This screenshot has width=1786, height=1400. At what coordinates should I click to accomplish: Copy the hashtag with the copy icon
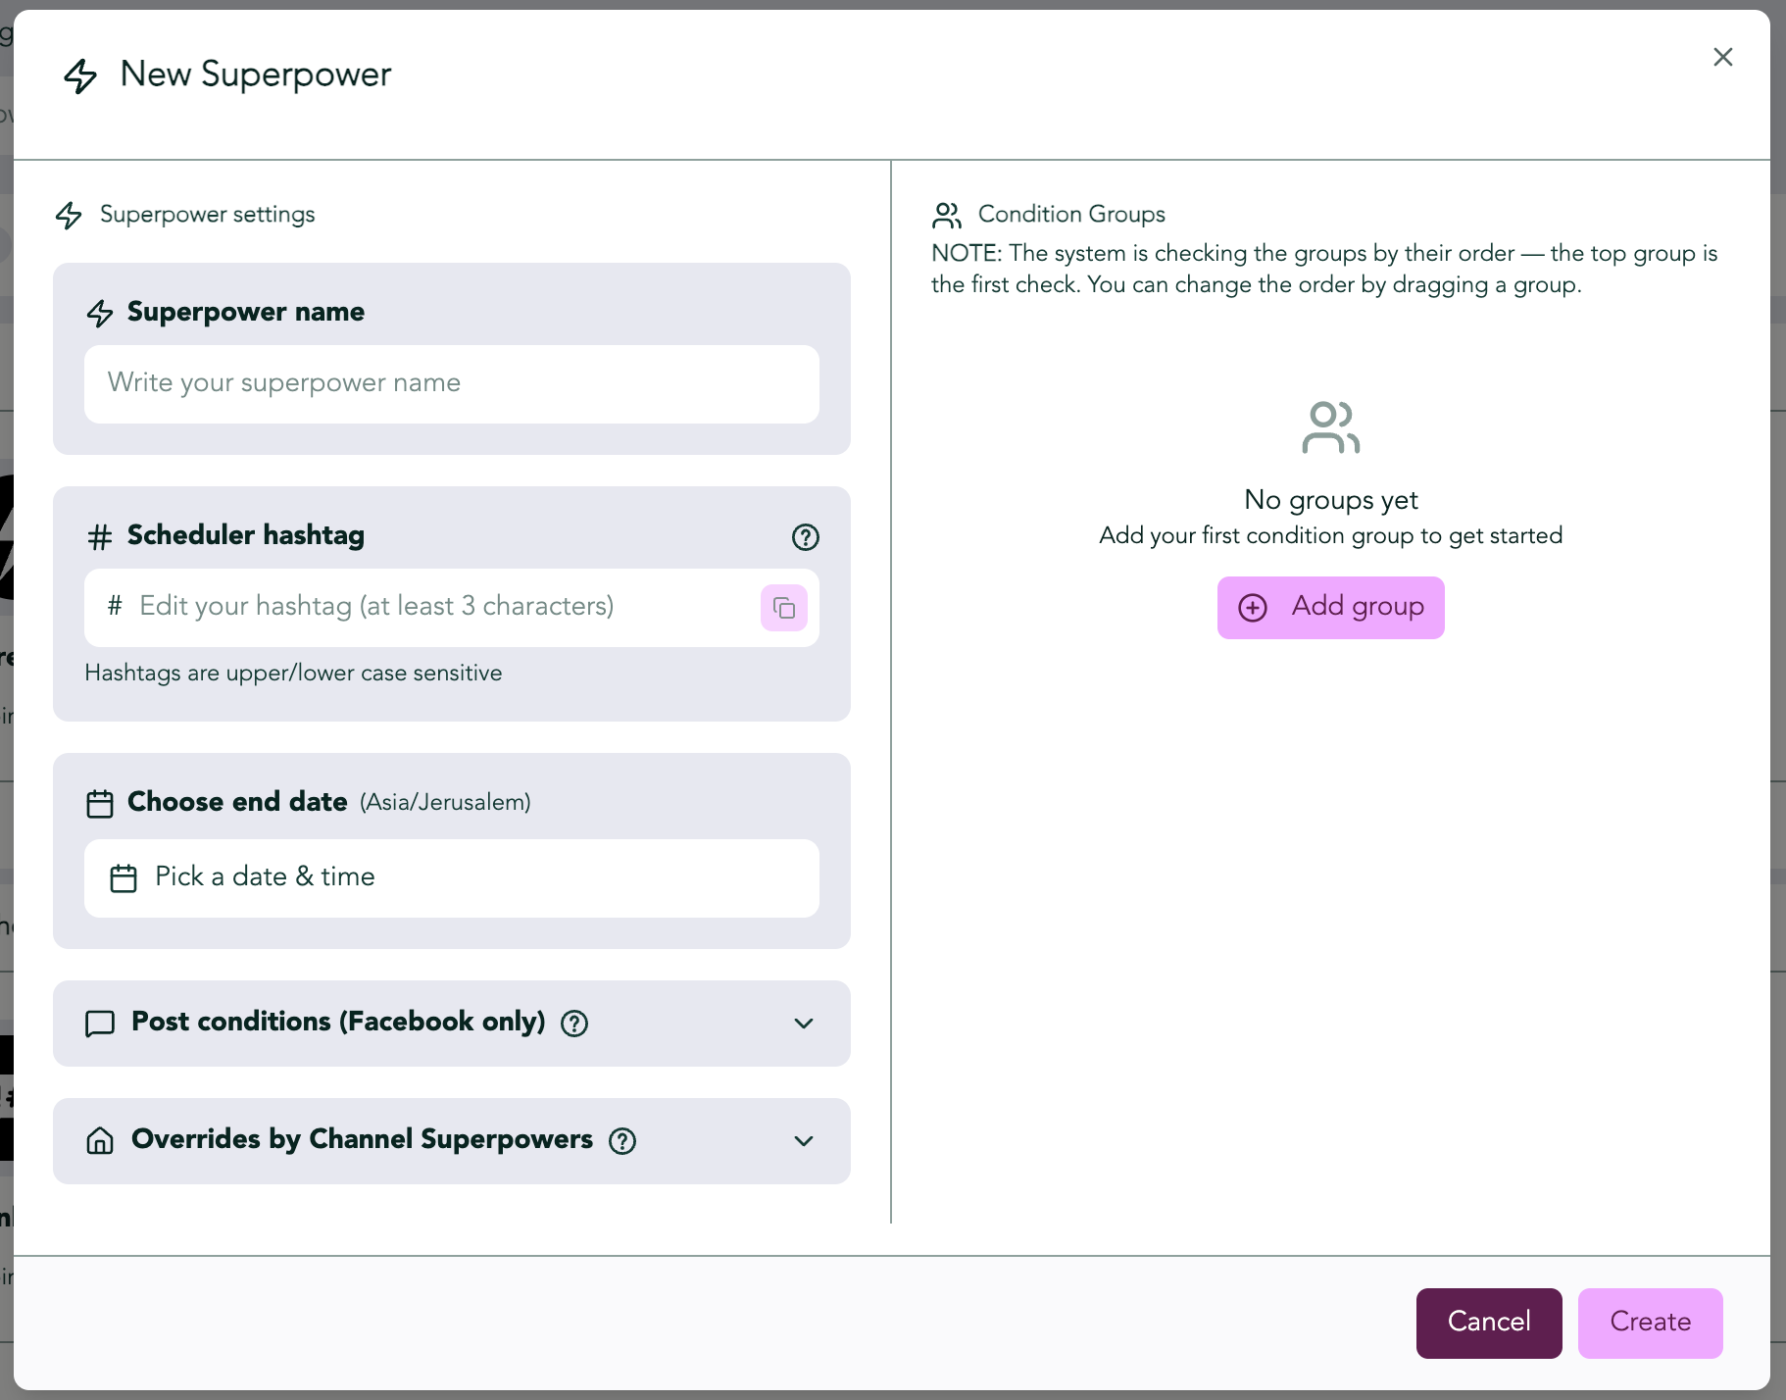click(x=784, y=608)
